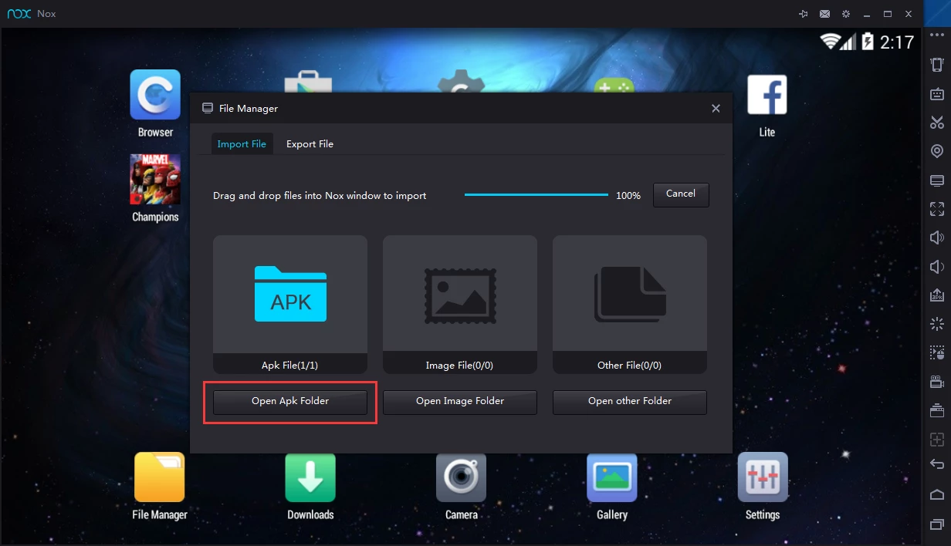This screenshot has height=546, width=951.
Task: Close the File Manager dialog
Action: click(716, 109)
